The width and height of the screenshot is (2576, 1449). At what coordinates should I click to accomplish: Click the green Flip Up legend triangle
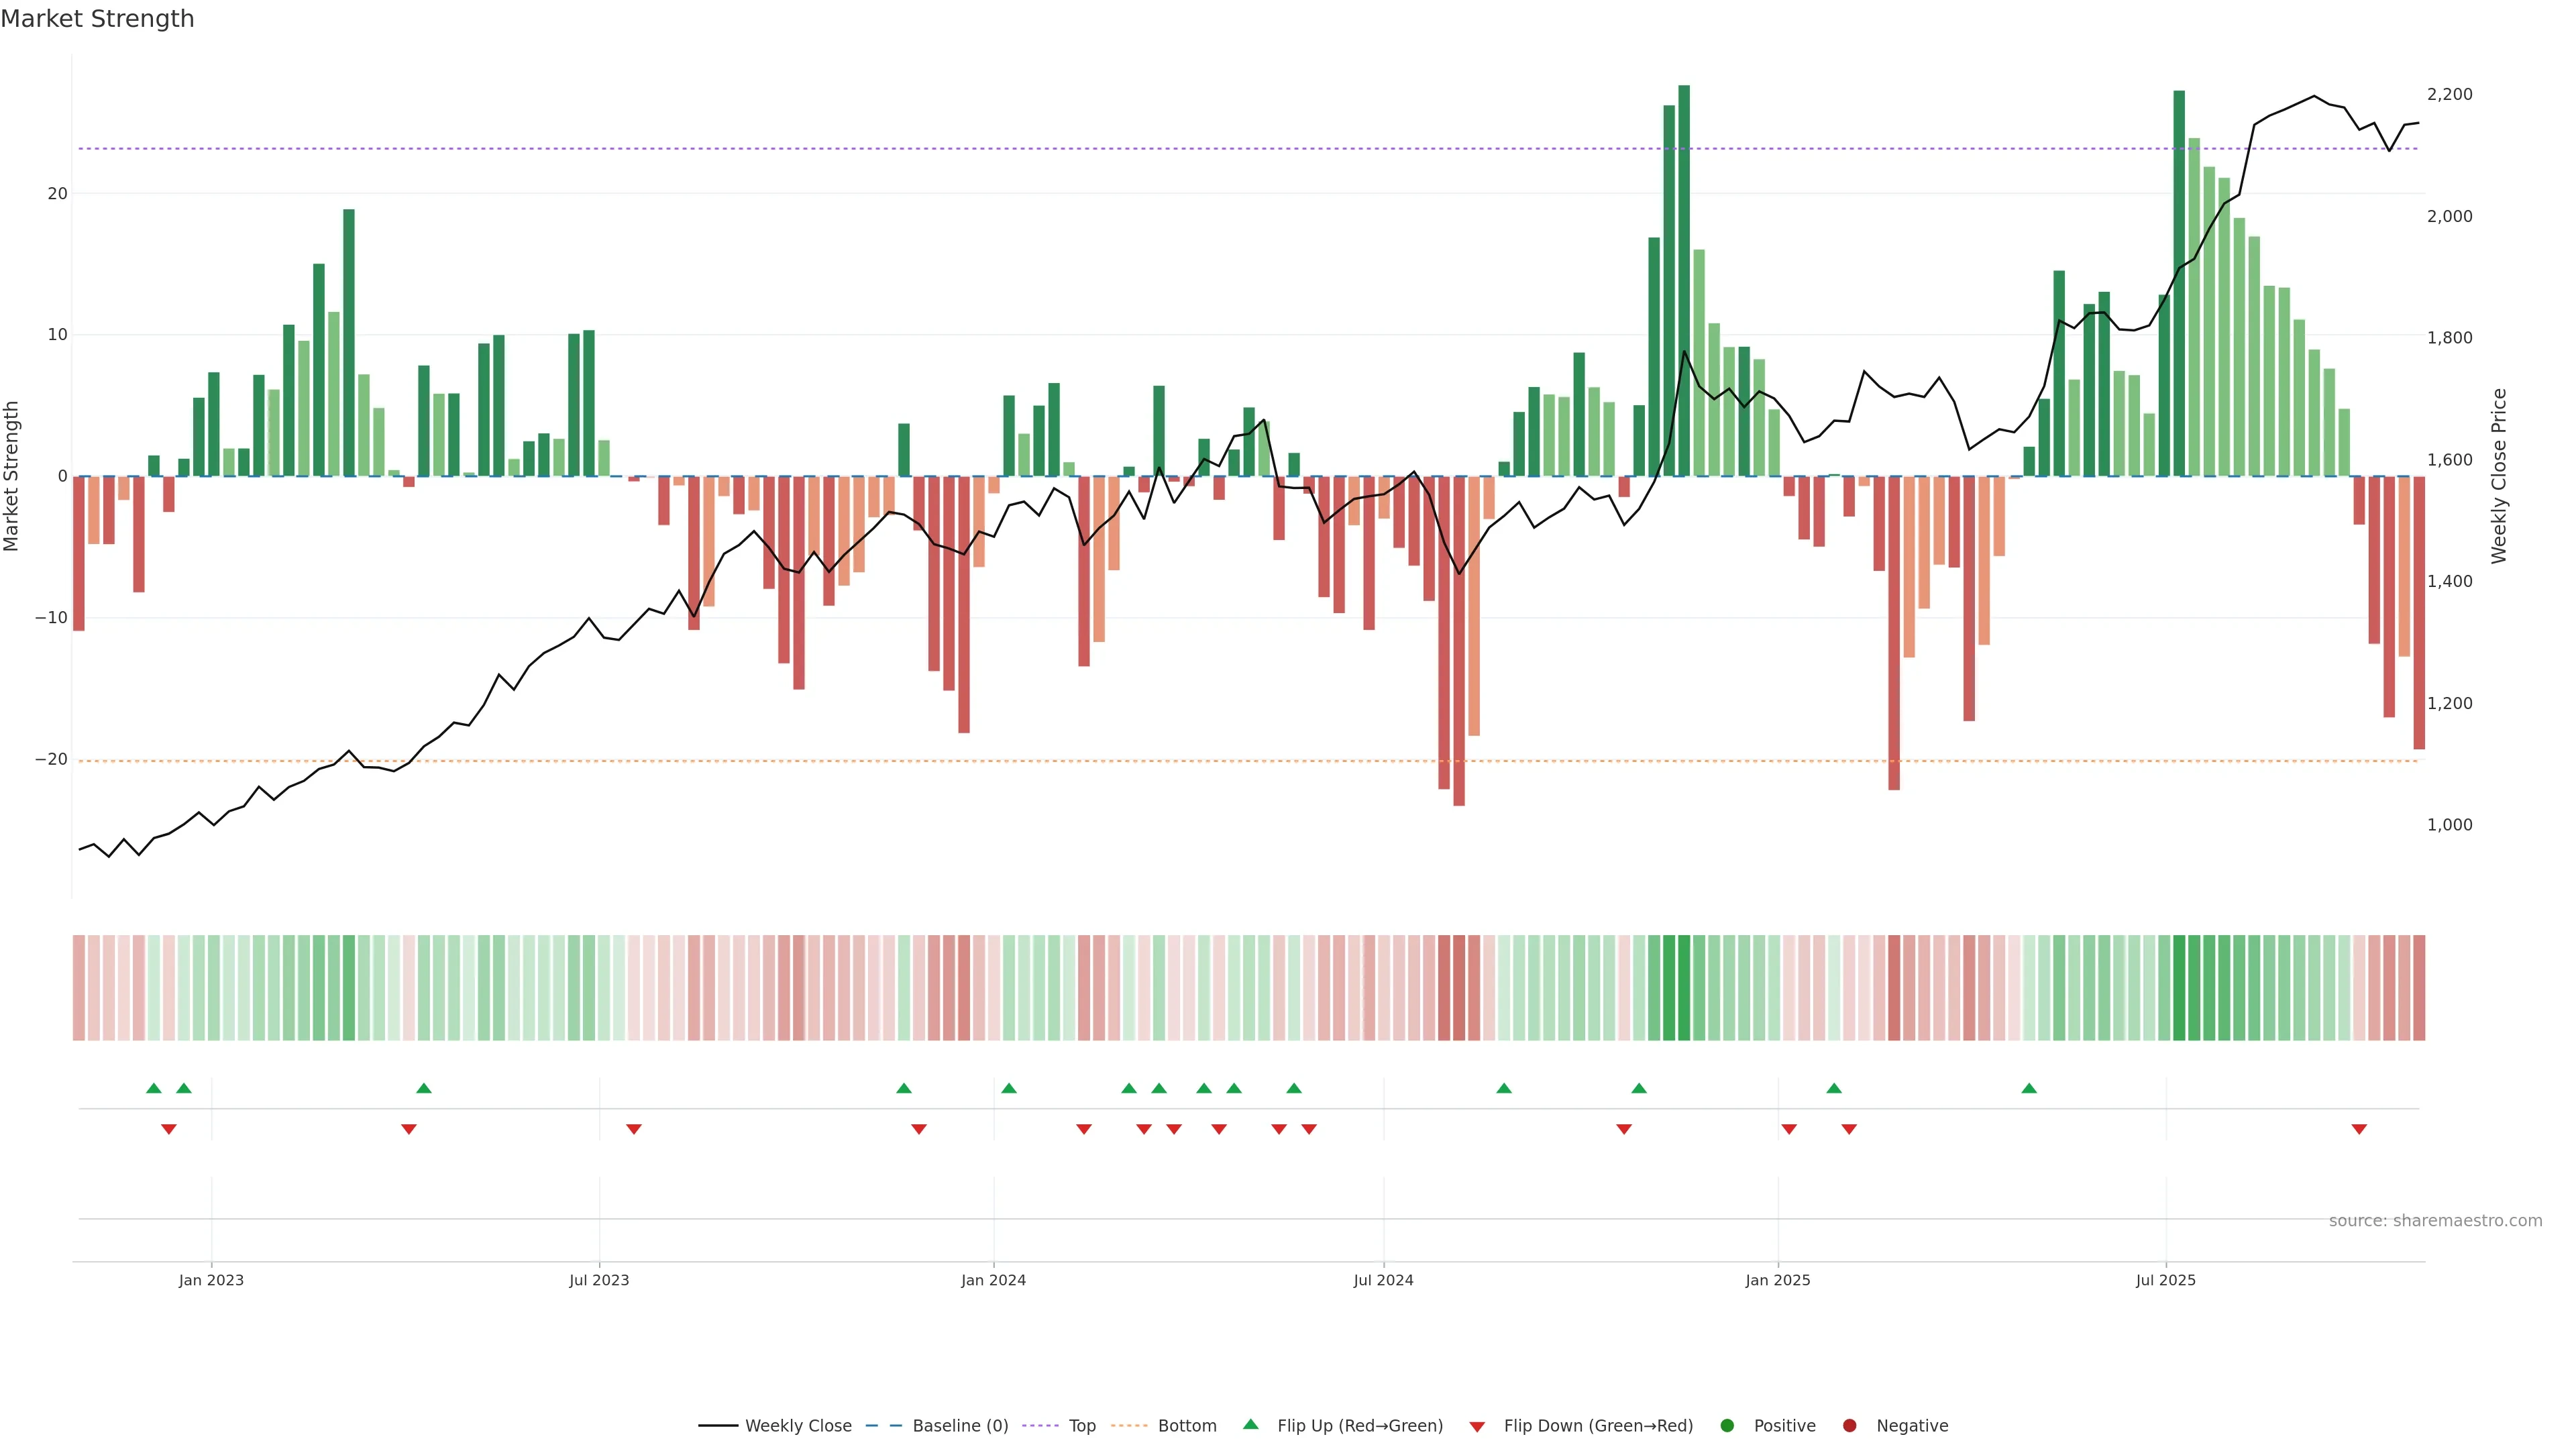point(1250,1424)
